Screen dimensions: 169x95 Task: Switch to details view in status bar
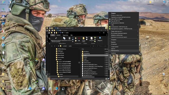click(x=106, y=79)
